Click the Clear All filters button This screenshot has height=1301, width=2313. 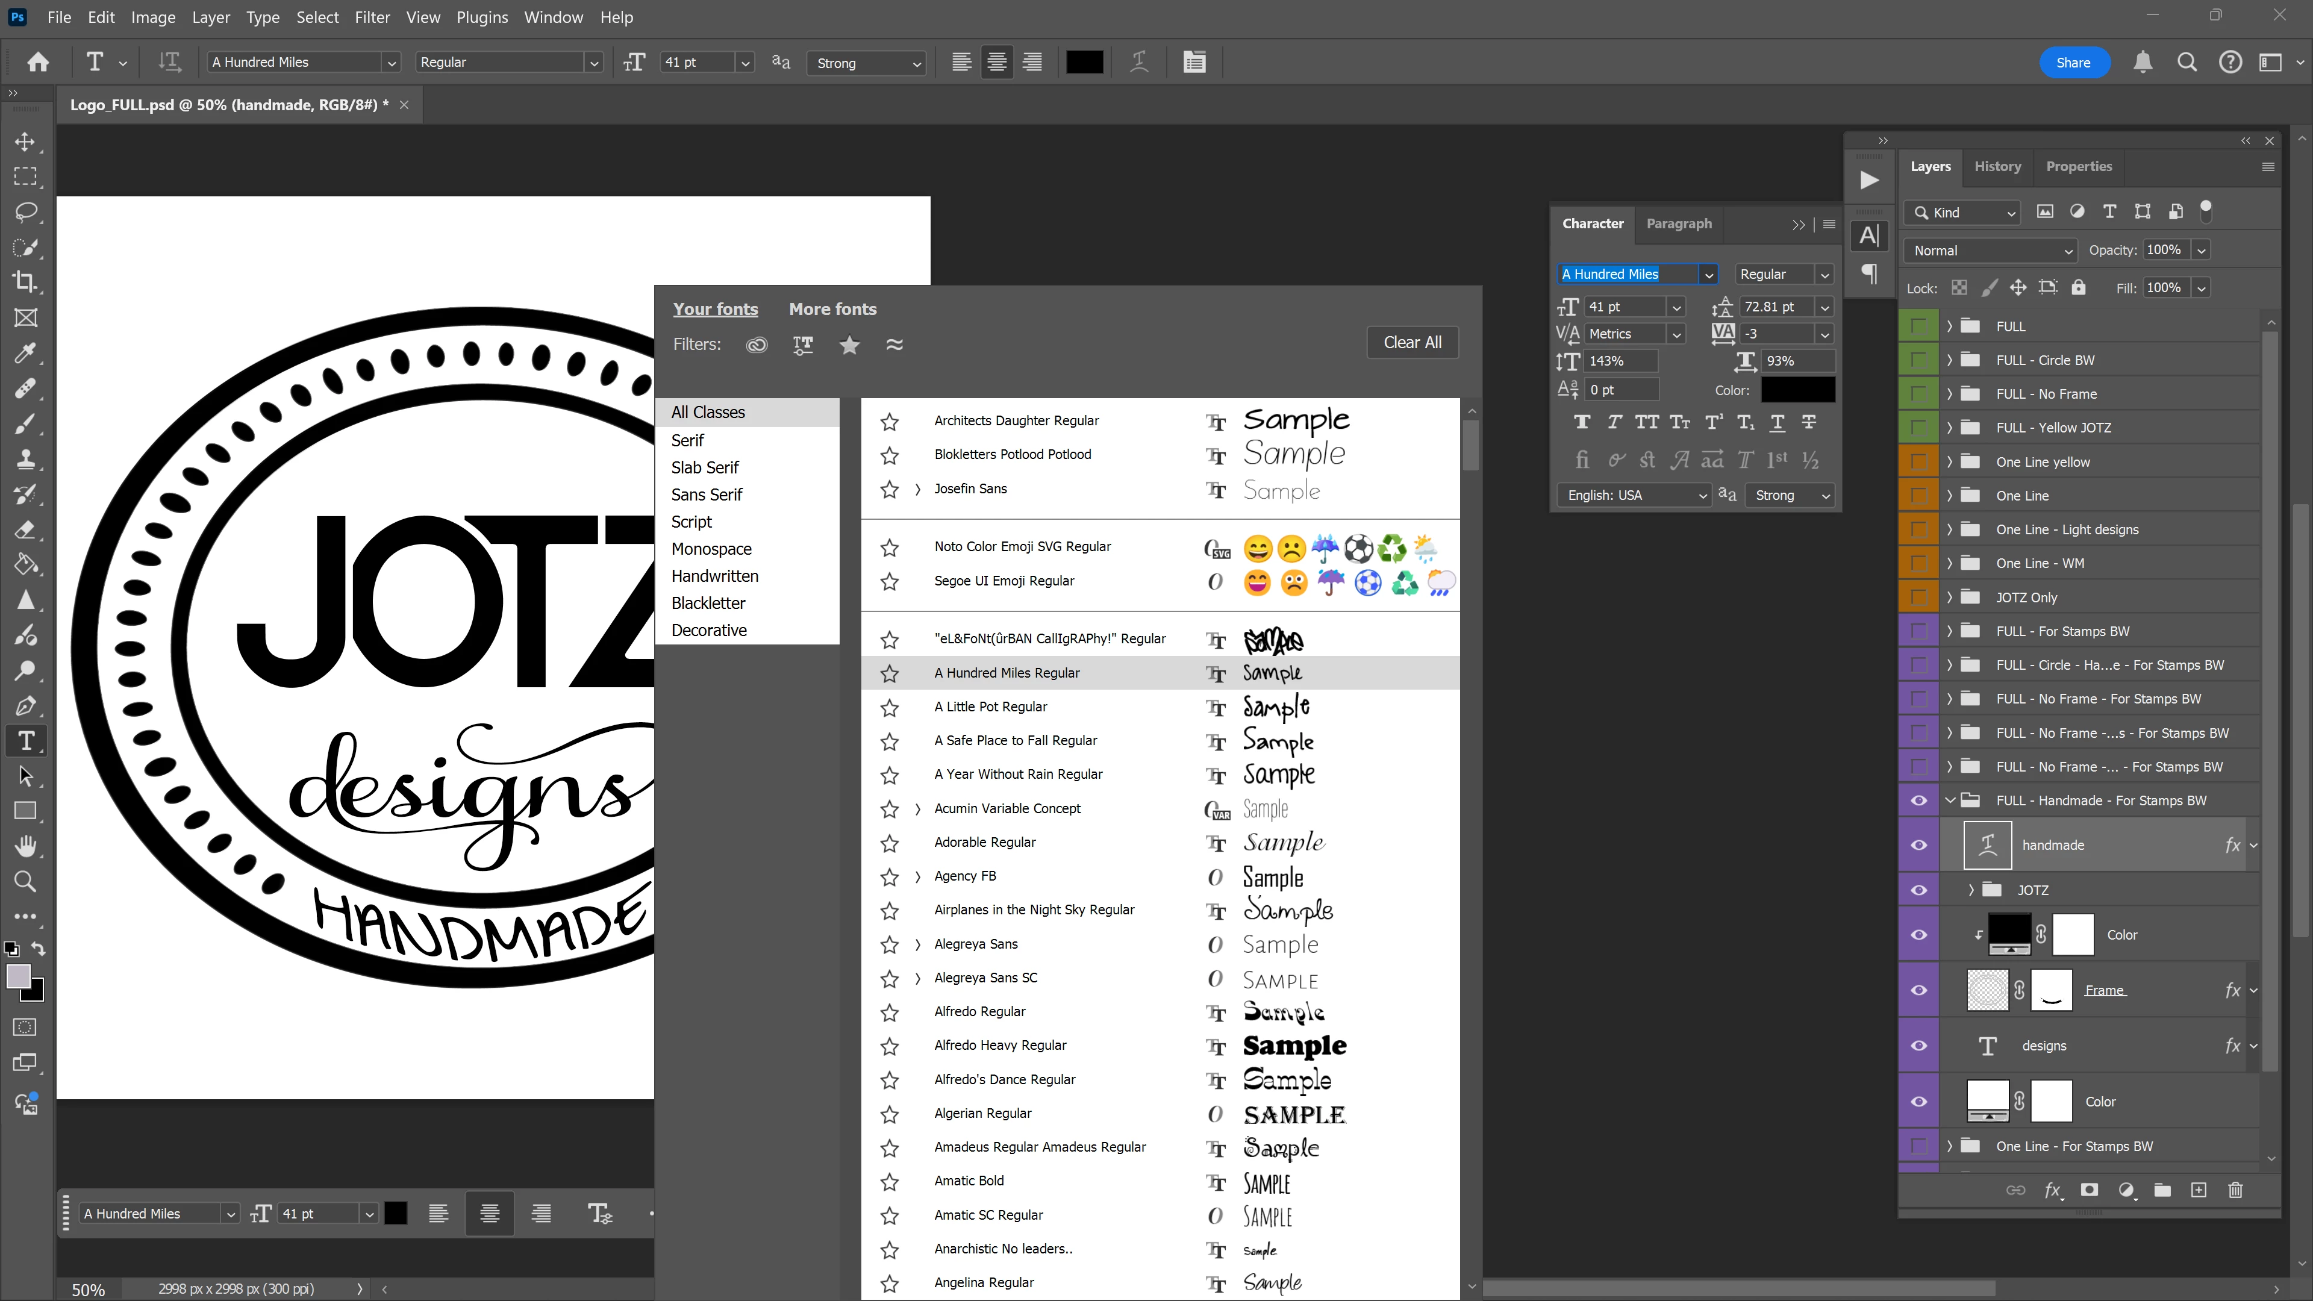[x=1411, y=342]
